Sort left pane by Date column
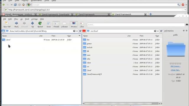Screen dimensions: 189x106 pos(53,36)
